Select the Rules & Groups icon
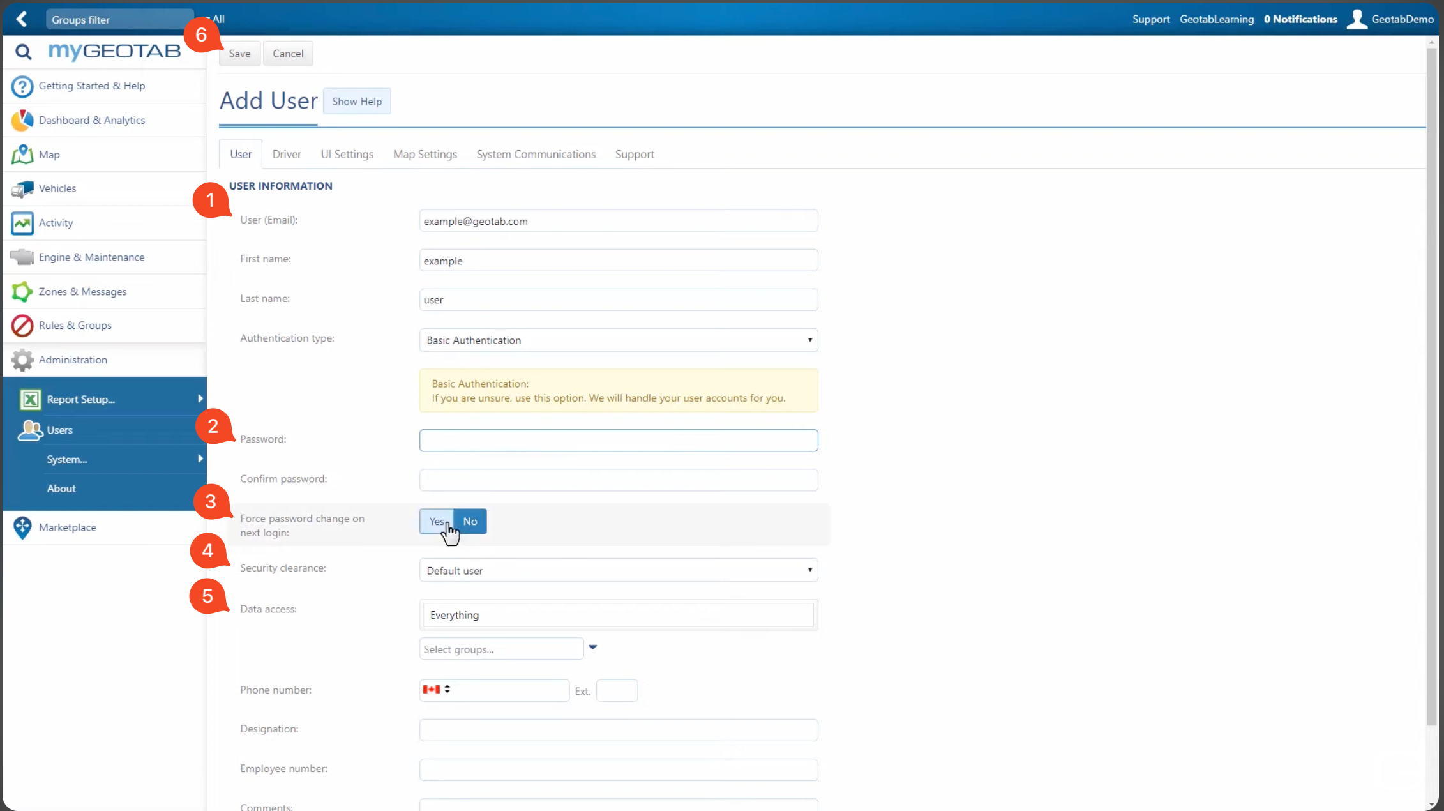 pyautogui.click(x=22, y=326)
